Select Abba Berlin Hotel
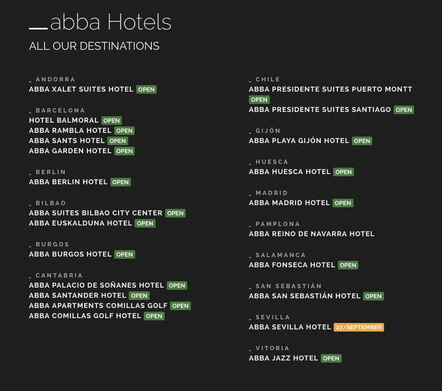442x391 pixels. click(68, 182)
